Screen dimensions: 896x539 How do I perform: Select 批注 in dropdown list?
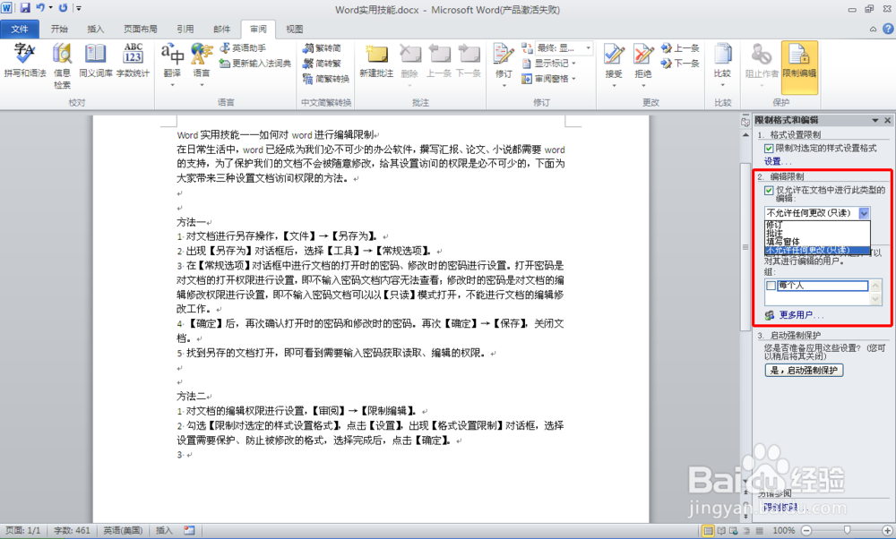(817, 234)
